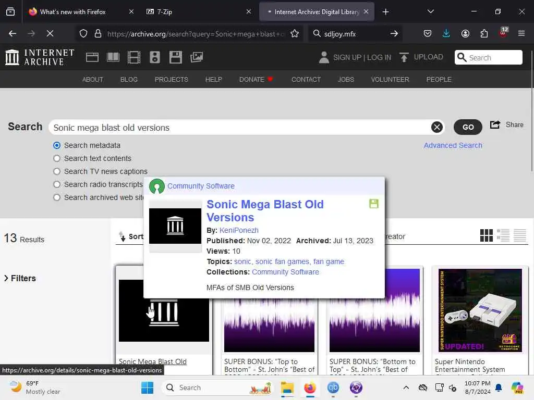
Task: Open the VOLUNTEER menu item
Action: pos(390,80)
